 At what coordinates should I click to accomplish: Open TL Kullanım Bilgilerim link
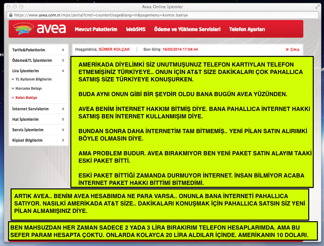[33, 79]
